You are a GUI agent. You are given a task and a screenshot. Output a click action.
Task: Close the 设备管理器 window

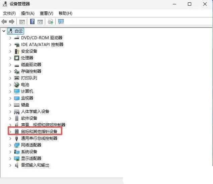point(205,4)
